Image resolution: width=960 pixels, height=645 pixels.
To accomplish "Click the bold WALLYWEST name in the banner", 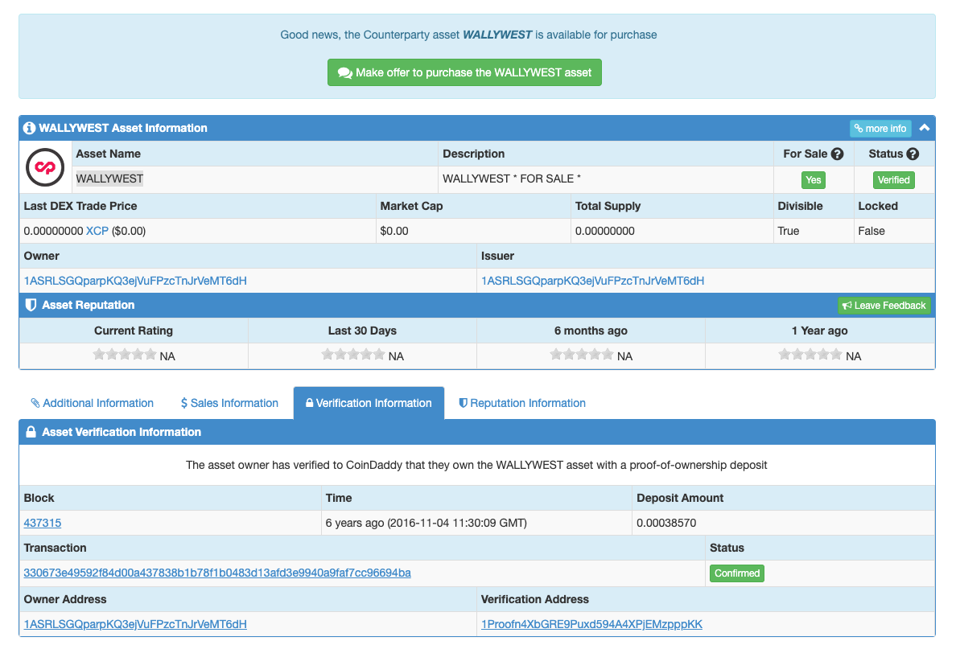I will 497,35.
